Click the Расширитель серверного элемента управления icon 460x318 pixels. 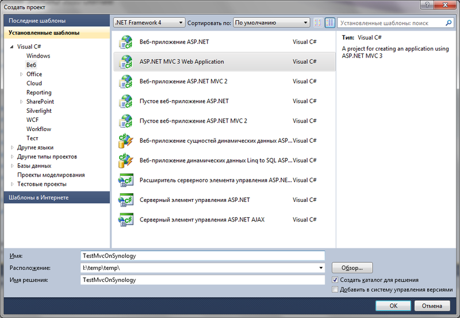(126, 180)
